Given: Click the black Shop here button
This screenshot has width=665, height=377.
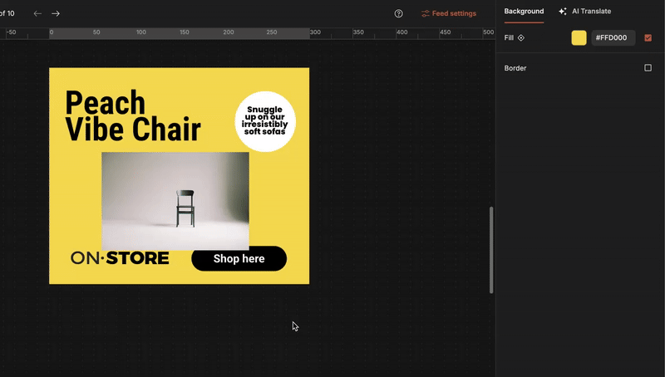Looking at the screenshot, I should [x=239, y=259].
